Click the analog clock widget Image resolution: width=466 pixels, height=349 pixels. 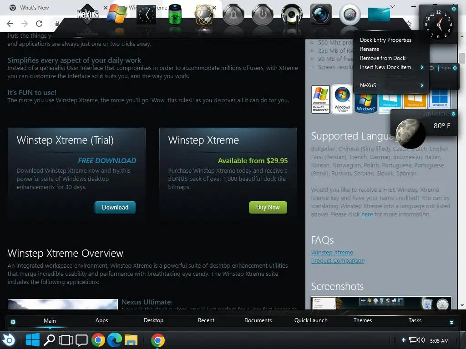coord(438,25)
